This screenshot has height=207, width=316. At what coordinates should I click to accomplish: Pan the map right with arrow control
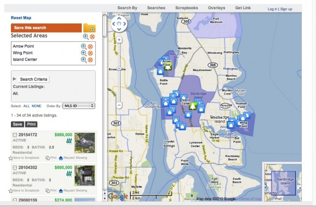pyautogui.click(x=125, y=24)
